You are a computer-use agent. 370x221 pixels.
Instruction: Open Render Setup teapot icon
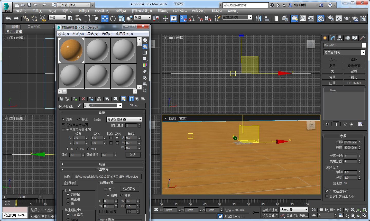point(330,18)
